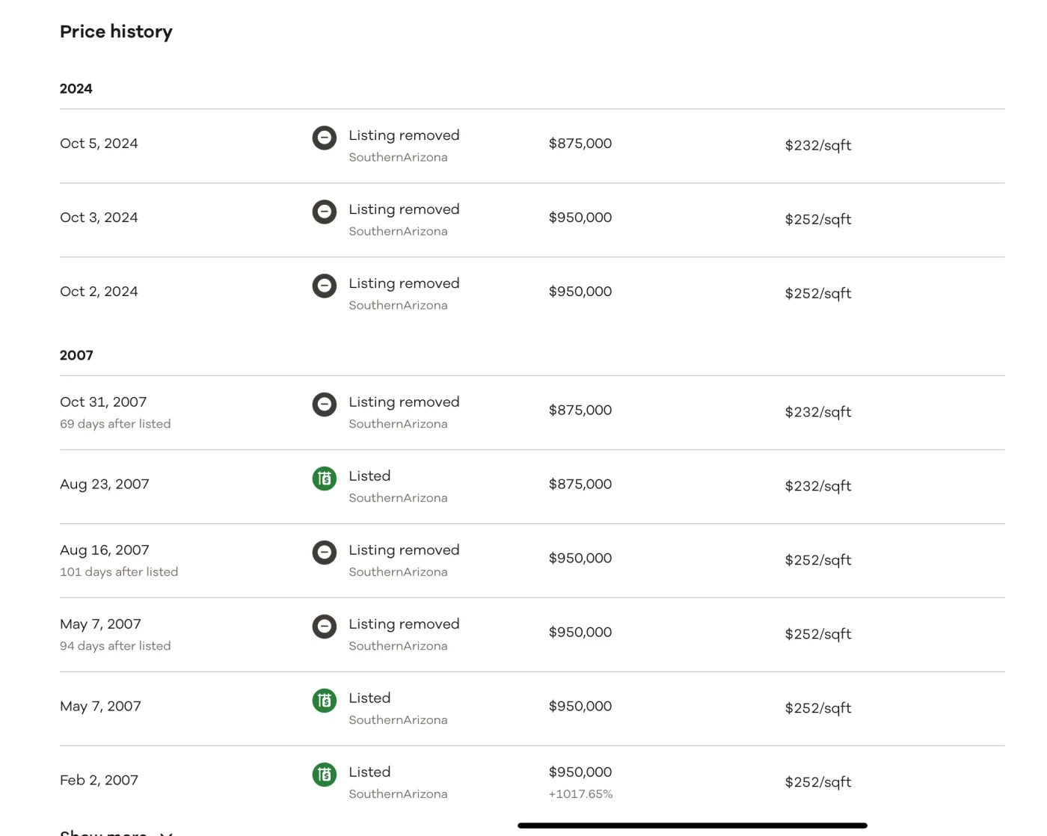Image resolution: width=1047 pixels, height=836 pixels.
Task: Click the +1017.65% price change text
Action: click(580, 794)
